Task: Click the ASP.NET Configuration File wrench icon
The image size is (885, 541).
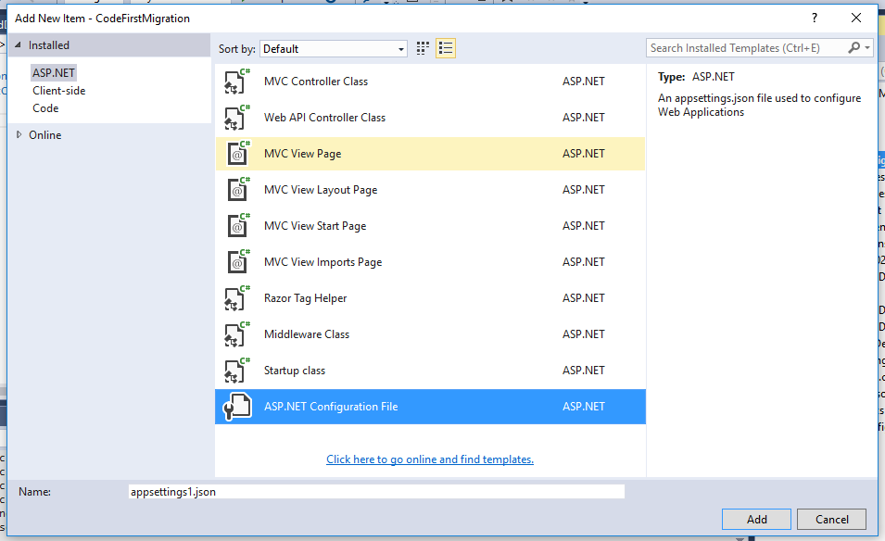Action: [x=237, y=407]
